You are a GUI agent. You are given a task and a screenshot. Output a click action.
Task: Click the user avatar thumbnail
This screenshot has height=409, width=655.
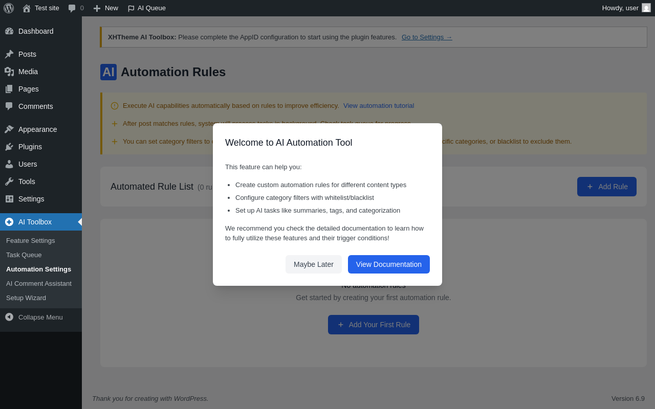click(646, 8)
